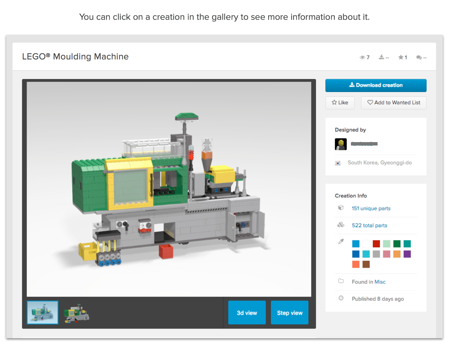The image size is (449, 351).
Task: Select the first blue-highlighted thumbnail
Action: coord(43,313)
